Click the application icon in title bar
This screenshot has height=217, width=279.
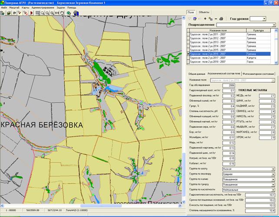tap(2, 3)
